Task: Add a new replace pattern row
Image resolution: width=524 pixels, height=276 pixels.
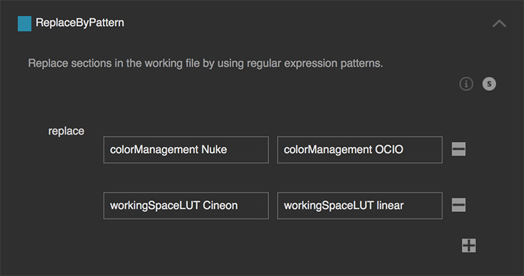Action: [x=468, y=245]
